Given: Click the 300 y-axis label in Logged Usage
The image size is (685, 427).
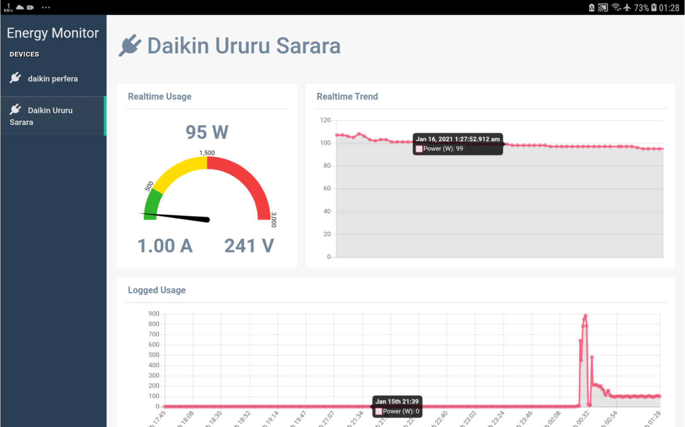Looking at the screenshot, I should [x=154, y=375].
